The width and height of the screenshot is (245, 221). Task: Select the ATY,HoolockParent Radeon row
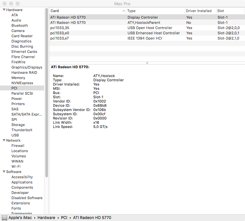tap(147, 23)
